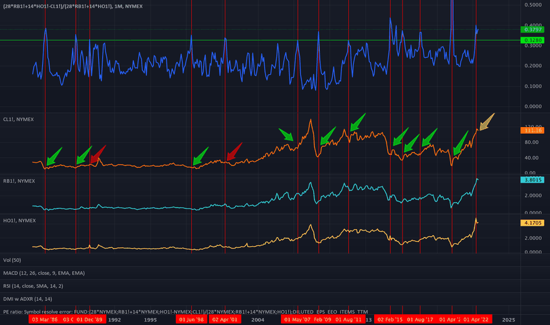The image size is (550, 325).
Task: Click the Feb '09 date marker
Action: pos(322,319)
